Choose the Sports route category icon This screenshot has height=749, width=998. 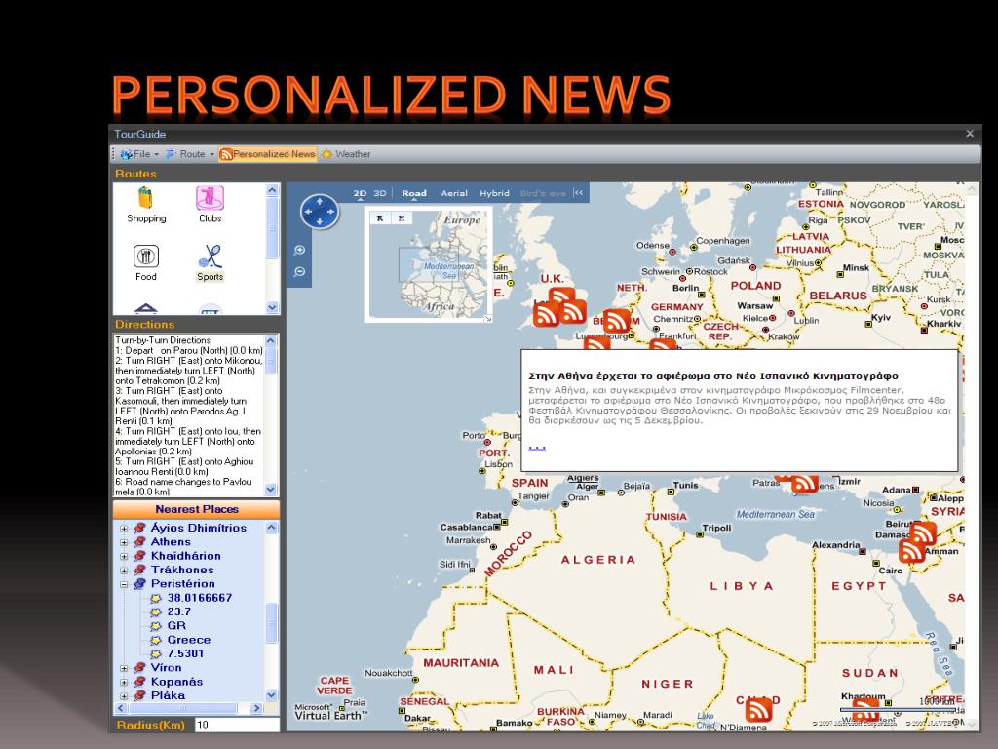(211, 256)
